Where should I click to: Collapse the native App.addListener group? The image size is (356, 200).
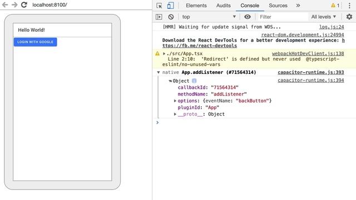tap(158, 72)
